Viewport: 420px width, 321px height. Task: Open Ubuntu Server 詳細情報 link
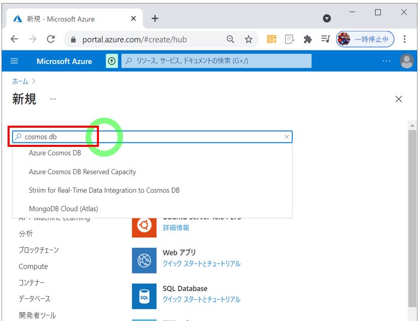[x=176, y=228]
